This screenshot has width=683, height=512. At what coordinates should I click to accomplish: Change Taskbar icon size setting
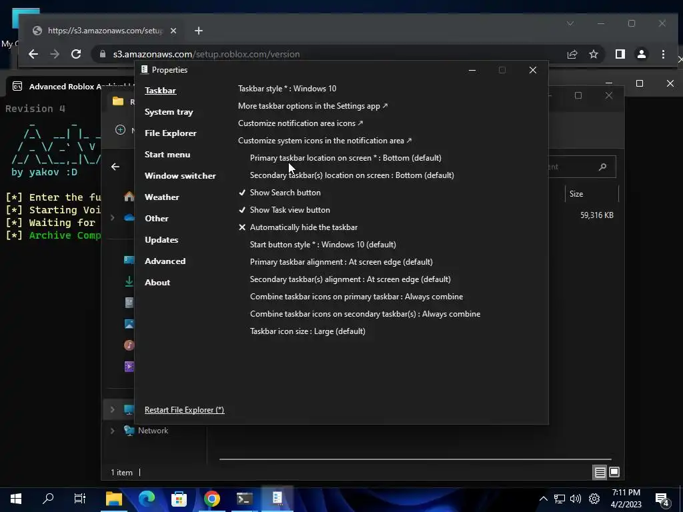tap(307, 331)
